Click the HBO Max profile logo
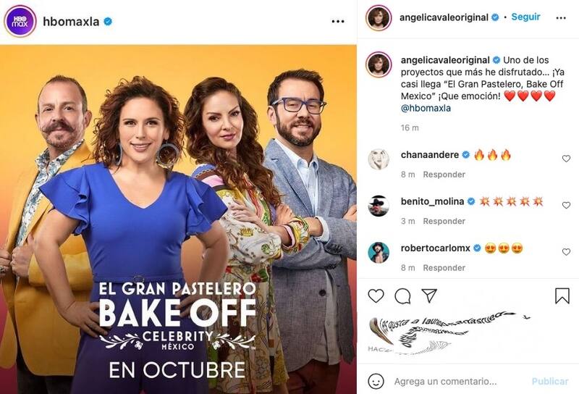This screenshot has width=579, height=394. (20, 21)
